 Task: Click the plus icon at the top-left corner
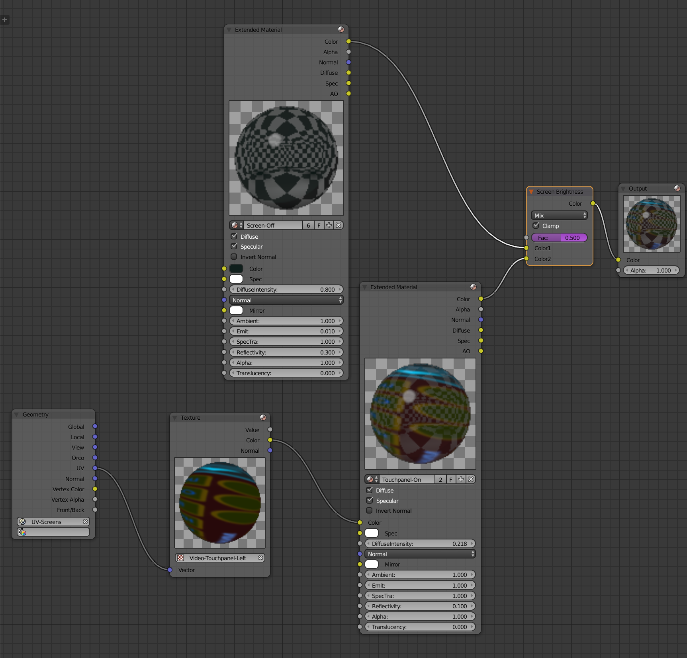point(5,19)
